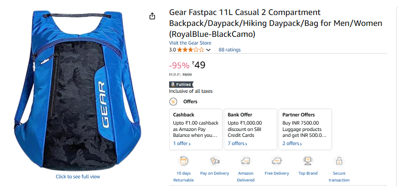Select the Partner Offers card

point(305,129)
